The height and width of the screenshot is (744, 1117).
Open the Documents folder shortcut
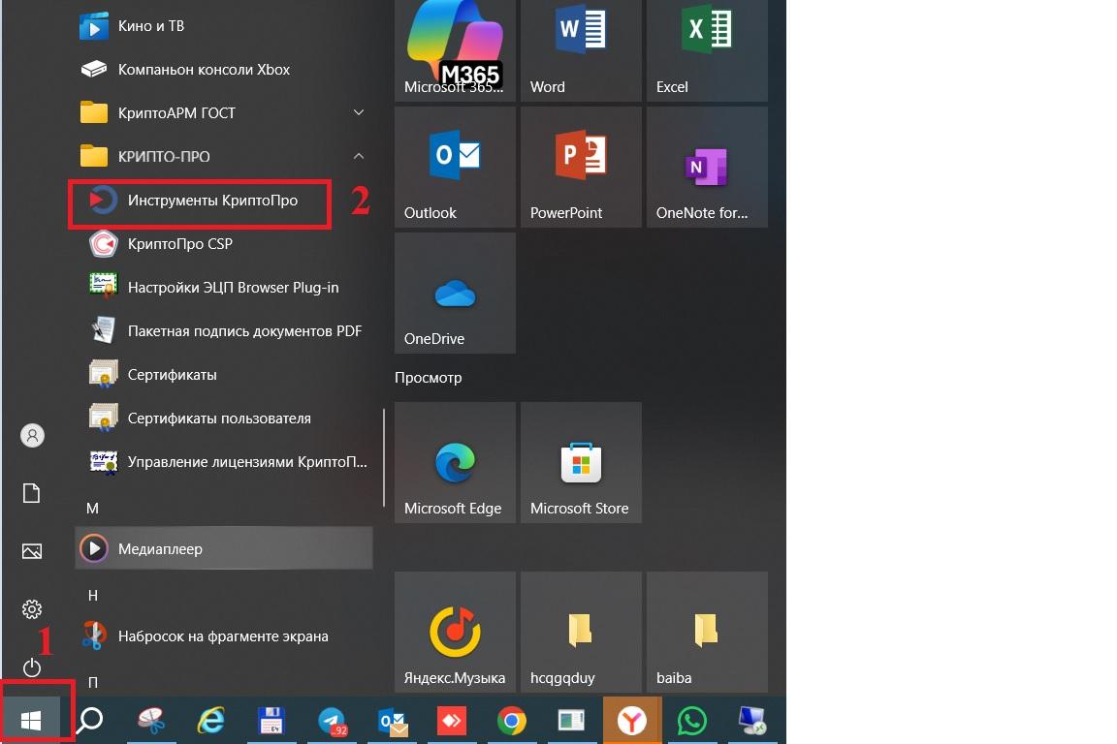coord(31,493)
